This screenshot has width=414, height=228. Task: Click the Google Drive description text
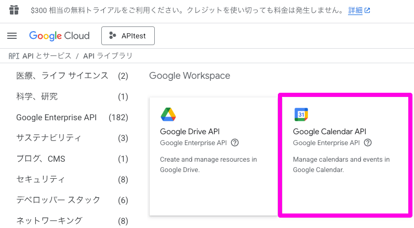coord(208,165)
